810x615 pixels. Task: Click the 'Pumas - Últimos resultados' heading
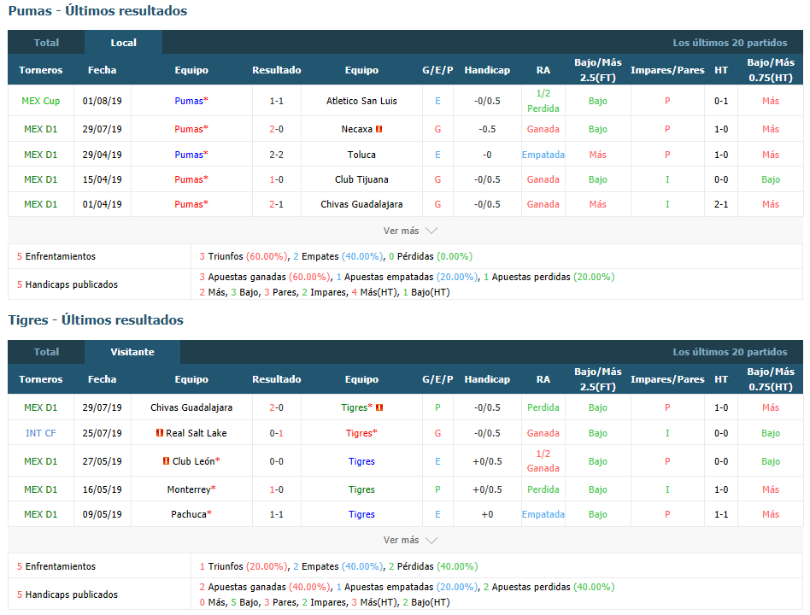[97, 11]
